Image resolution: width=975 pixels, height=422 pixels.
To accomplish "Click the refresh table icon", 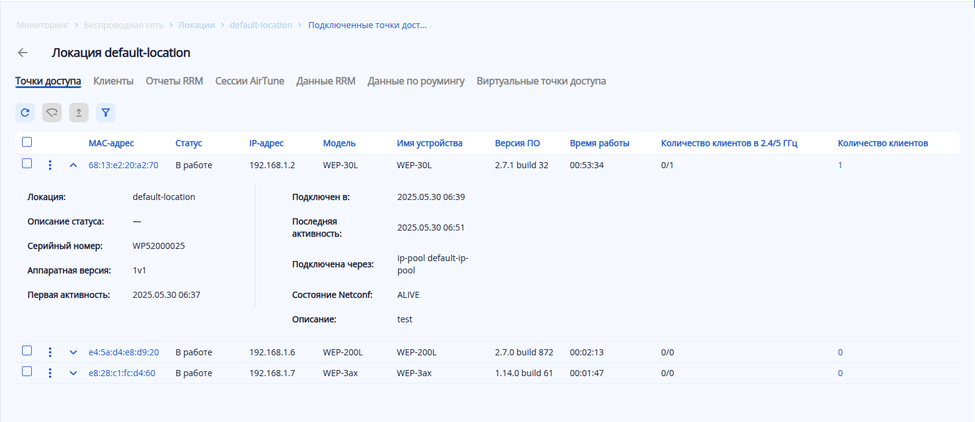I will point(25,113).
